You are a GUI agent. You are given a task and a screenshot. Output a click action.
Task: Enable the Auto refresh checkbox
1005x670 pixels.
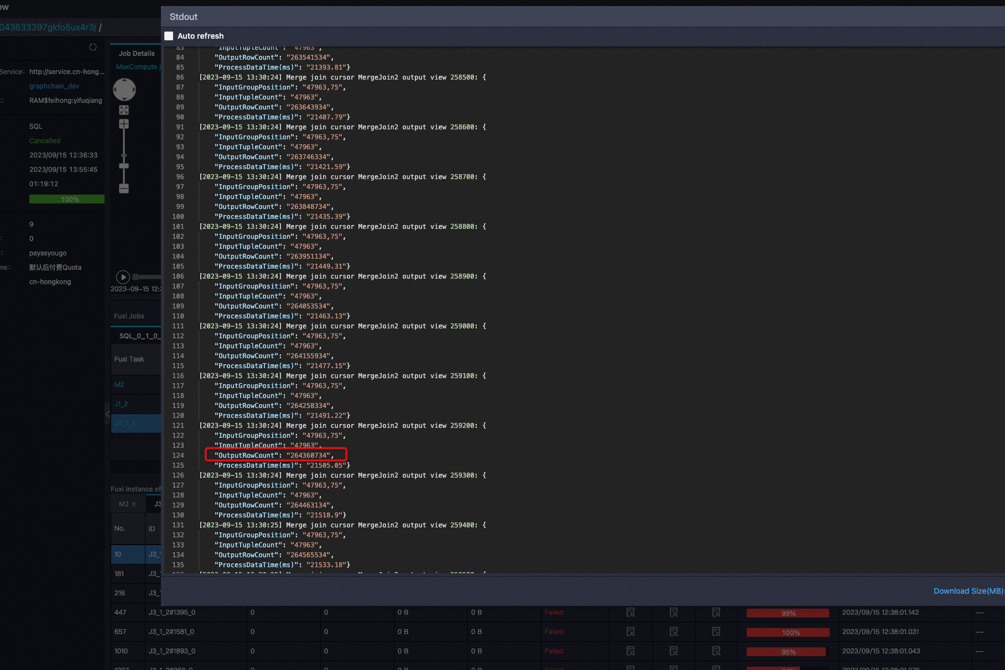[169, 36]
